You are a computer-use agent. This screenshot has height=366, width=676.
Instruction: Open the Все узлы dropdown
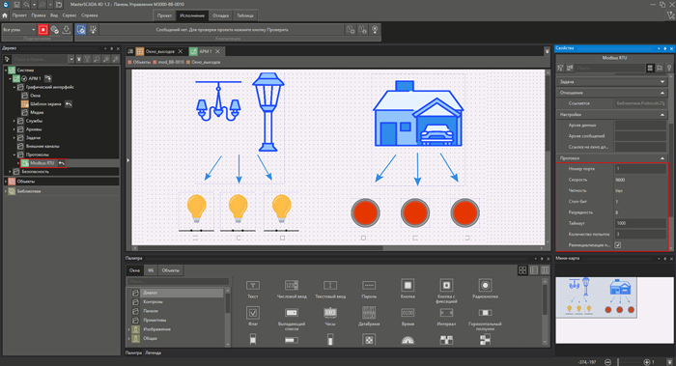(19, 30)
